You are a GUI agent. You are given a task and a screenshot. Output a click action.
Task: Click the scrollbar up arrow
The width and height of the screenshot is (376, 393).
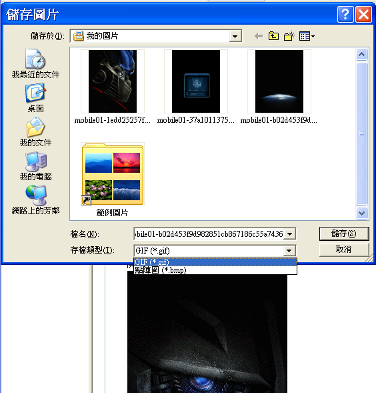pyautogui.click(x=361, y=55)
